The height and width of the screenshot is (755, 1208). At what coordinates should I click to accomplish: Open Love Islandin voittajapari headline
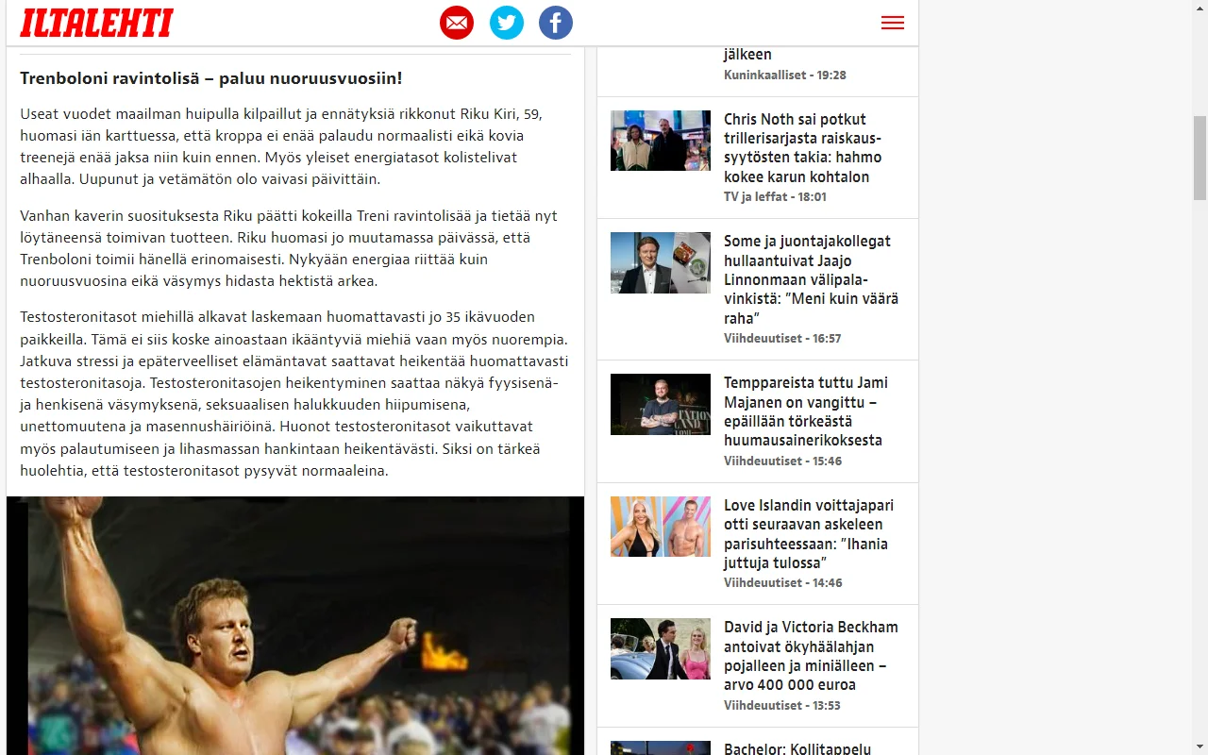809,534
